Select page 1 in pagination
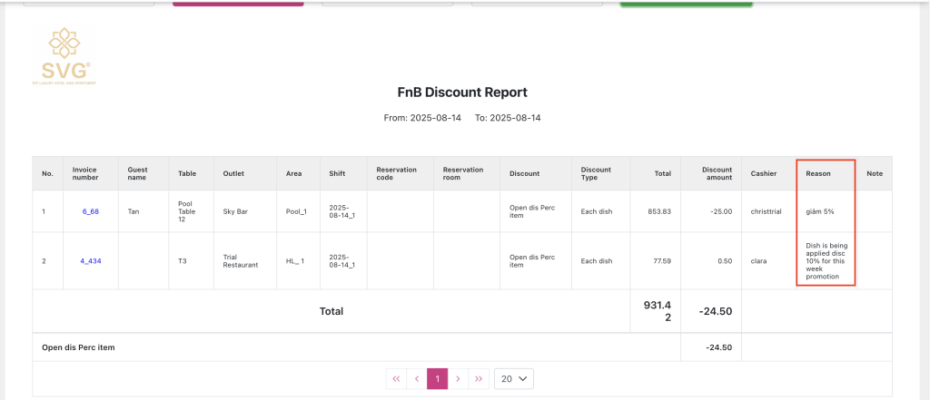This screenshot has width=930, height=400. tap(438, 378)
